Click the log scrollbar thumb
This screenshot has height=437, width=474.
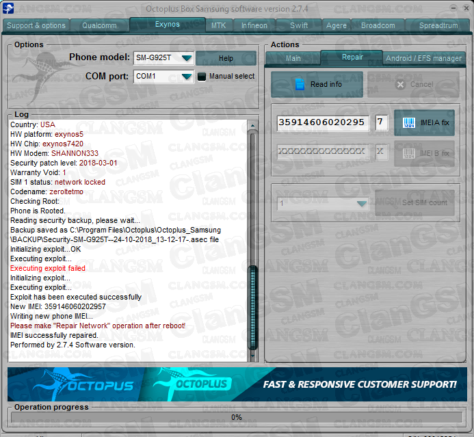point(252,307)
